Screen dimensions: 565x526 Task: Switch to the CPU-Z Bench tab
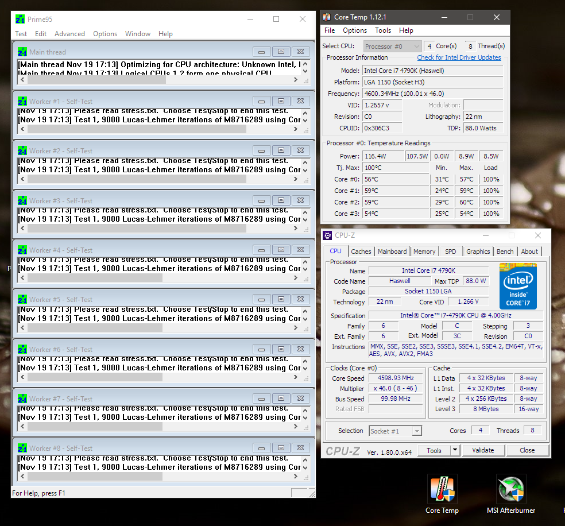pyautogui.click(x=505, y=252)
